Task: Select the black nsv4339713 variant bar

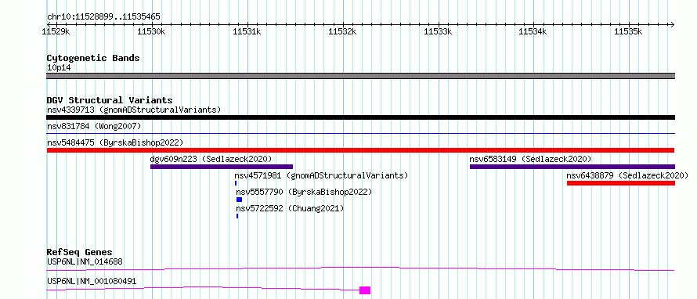Action: click(x=360, y=117)
